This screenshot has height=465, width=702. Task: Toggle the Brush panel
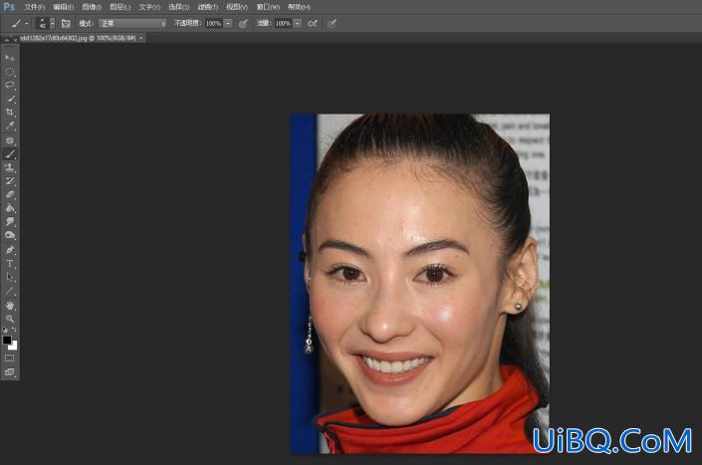[x=66, y=24]
